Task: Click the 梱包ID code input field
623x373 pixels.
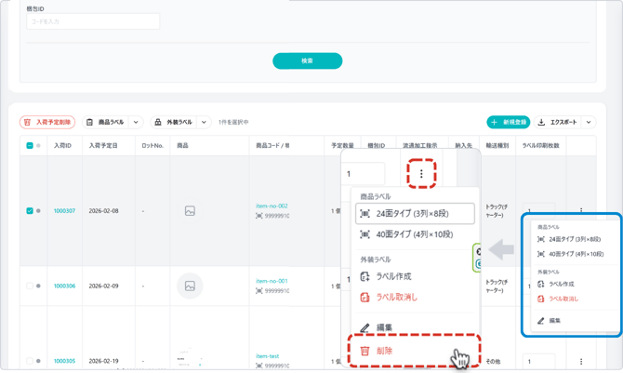Action: click(x=93, y=20)
